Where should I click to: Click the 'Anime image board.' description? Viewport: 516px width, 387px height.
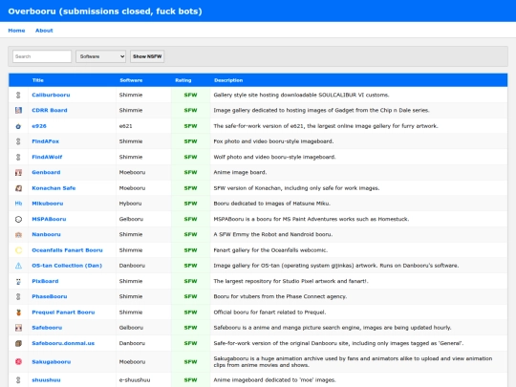pyautogui.click(x=240, y=172)
